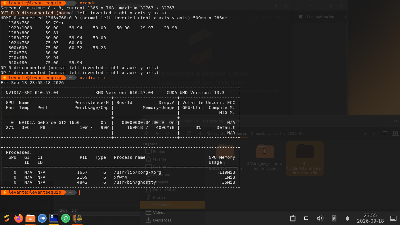Click the /usr/lib/xorg/Xorg process name
Screen dimensions: 400x225
[138, 172]
